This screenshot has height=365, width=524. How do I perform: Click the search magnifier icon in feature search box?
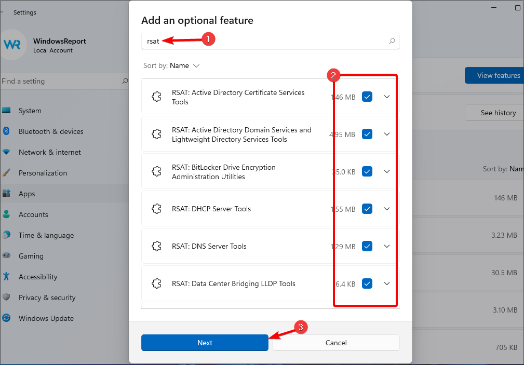(x=392, y=41)
